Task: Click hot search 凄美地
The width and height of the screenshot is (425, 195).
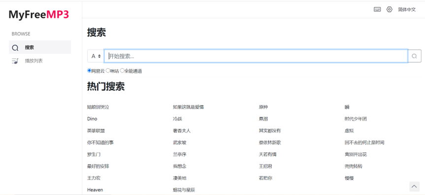Action: 179,178
